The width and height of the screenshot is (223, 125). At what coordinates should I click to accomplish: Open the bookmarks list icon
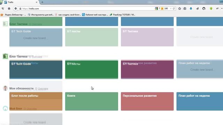click(x=185, y=9)
